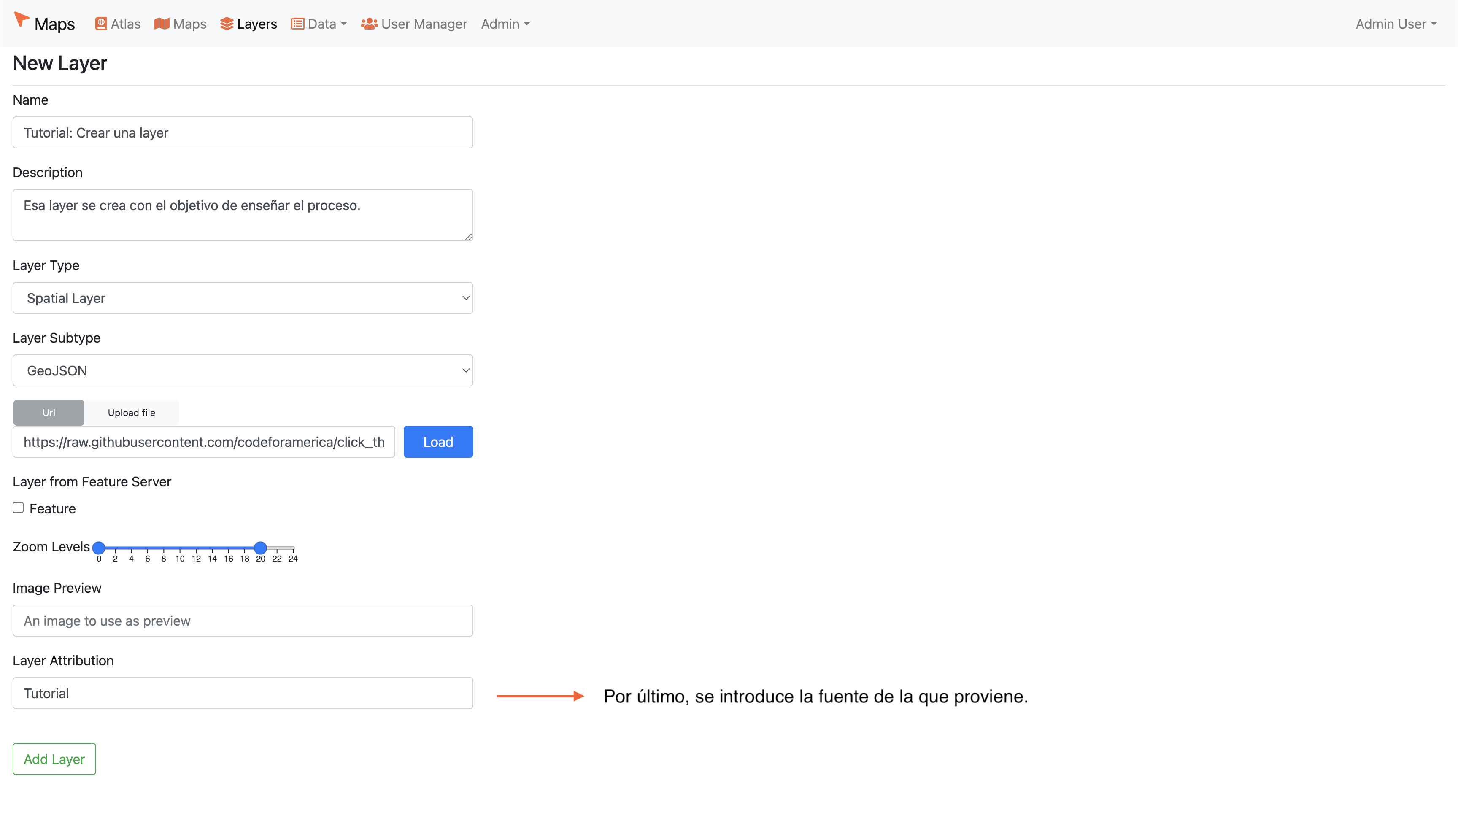Focus the Name input field
Screen dimensions: 1458x837
point(243,132)
